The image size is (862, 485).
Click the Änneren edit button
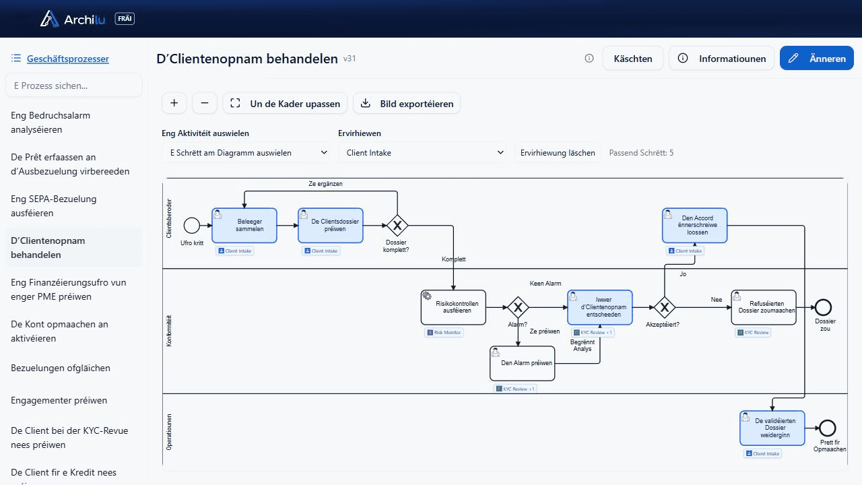[817, 59]
